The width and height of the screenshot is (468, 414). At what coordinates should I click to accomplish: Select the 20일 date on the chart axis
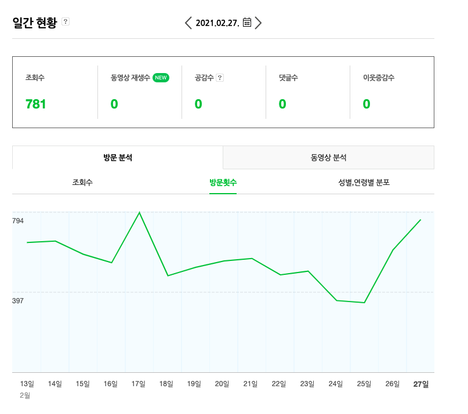222,384
